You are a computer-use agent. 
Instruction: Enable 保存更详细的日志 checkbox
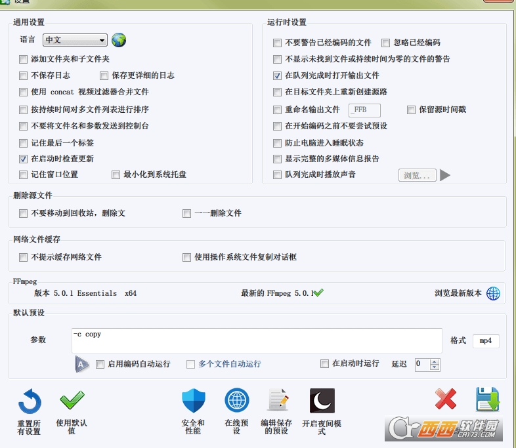(104, 76)
